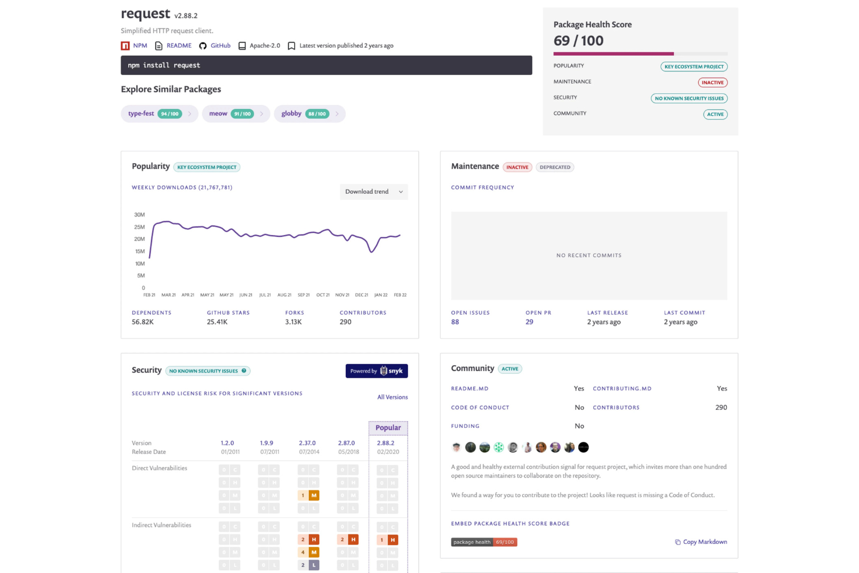Click the high indirect vulnerability cell for 2.88.2
Screen dimensions: 859x573
[x=387, y=540]
